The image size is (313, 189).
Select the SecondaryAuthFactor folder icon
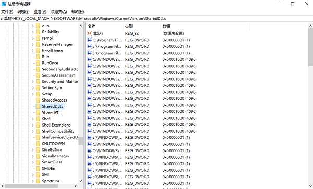(38, 69)
